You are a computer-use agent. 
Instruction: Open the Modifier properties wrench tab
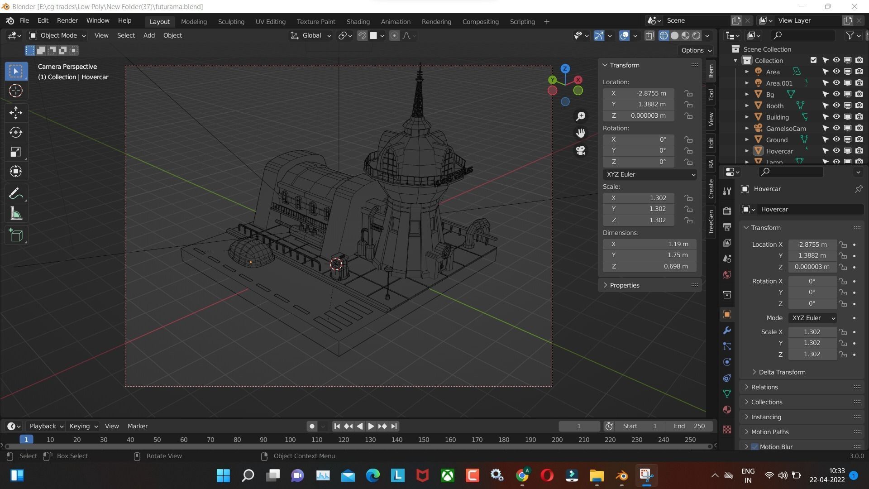727,331
